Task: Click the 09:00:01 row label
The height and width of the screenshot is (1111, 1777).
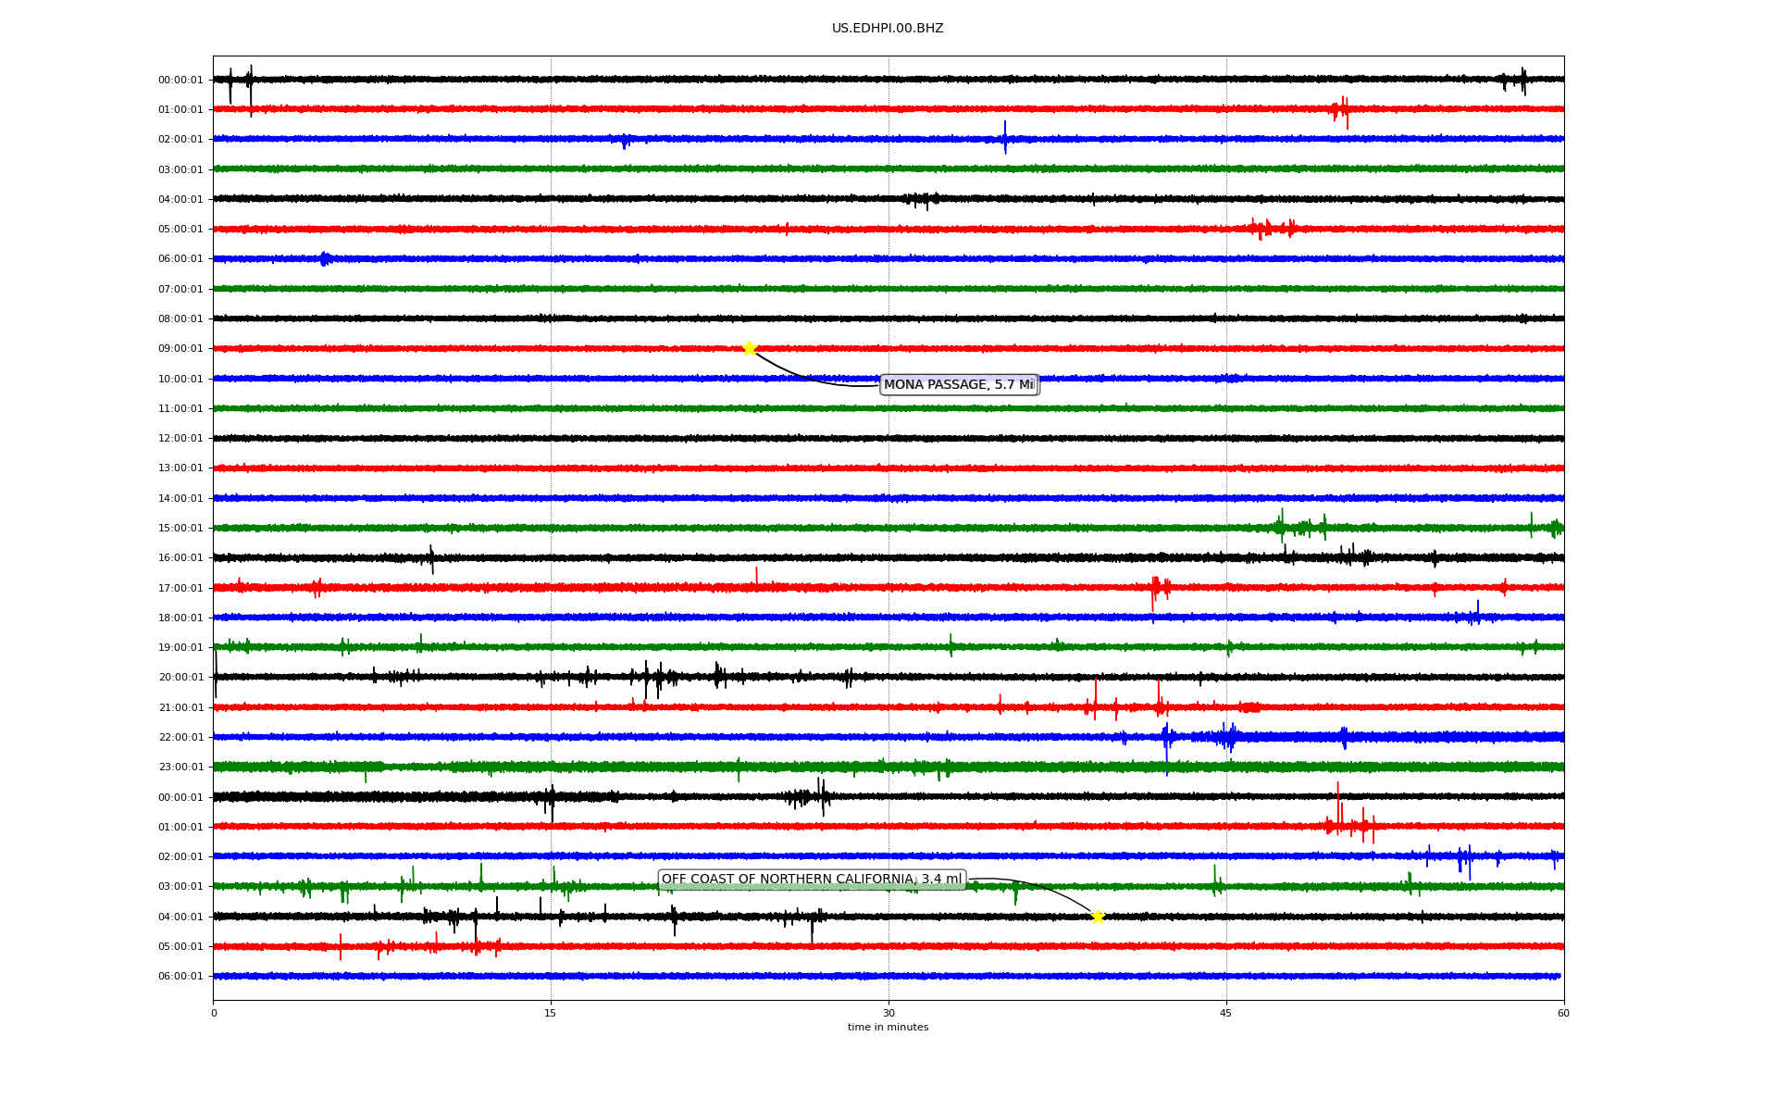Action: (x=180, y=349)
